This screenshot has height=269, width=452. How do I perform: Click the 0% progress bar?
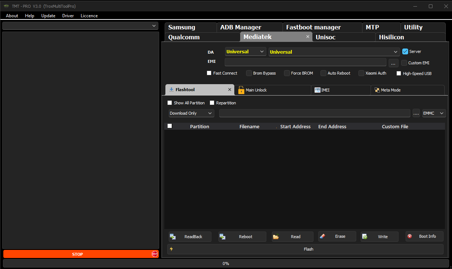pyautogui.click(x=226, y=263)
